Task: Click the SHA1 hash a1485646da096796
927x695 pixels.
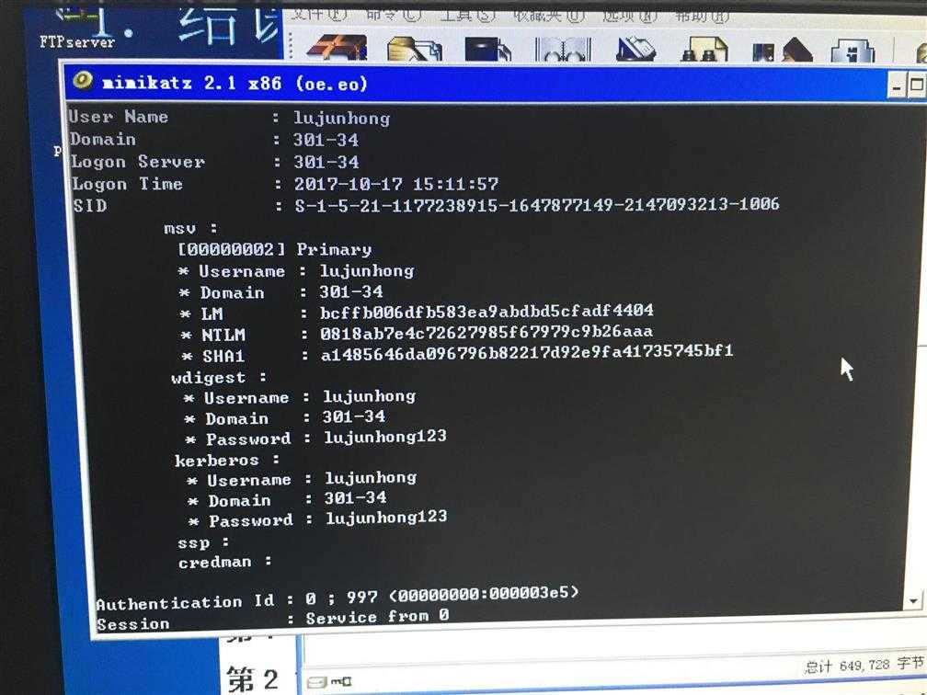Action: pyautogui.click(x=527, y=352)
